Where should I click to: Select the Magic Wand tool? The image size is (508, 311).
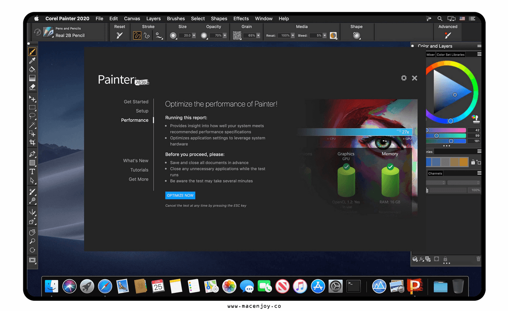click(32, 125)
